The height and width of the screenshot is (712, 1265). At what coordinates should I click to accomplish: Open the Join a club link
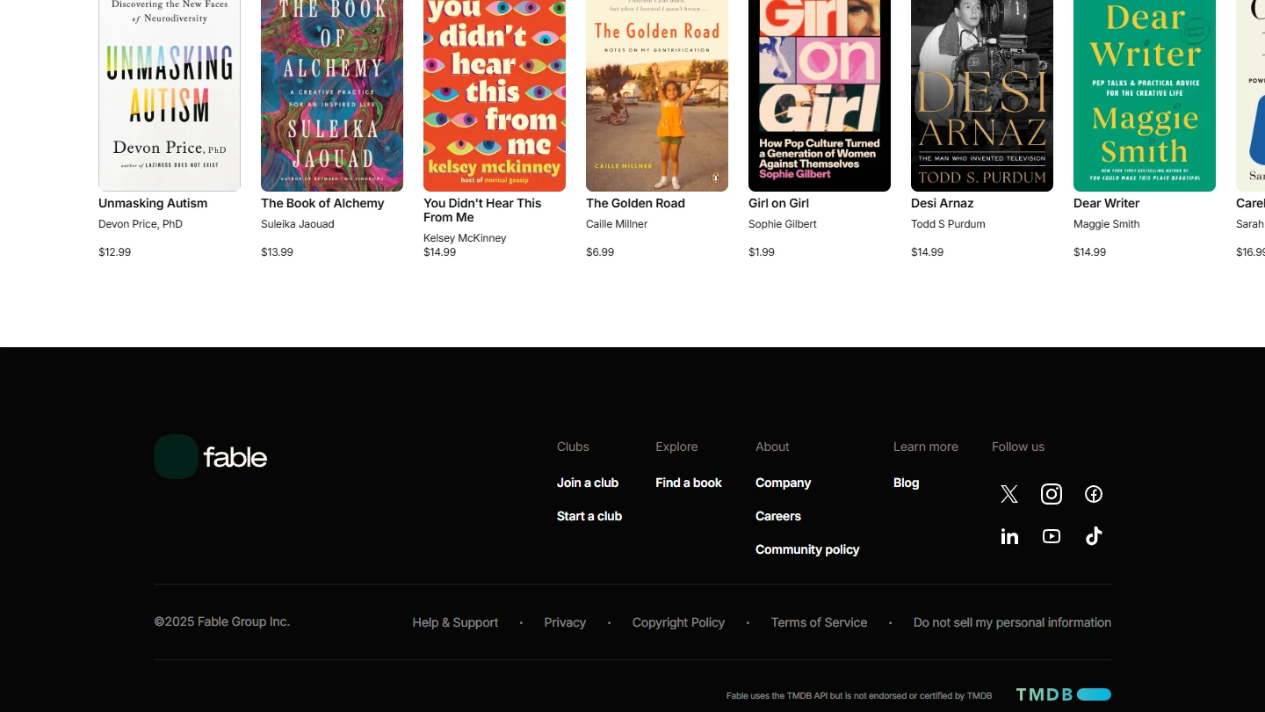[x=588, y=483]
